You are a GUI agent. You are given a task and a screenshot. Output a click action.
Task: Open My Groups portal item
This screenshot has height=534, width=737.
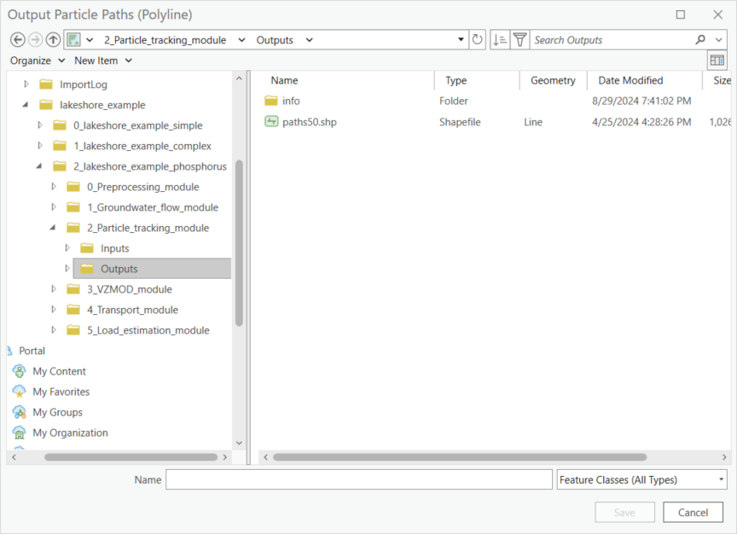tap(57, 412)
